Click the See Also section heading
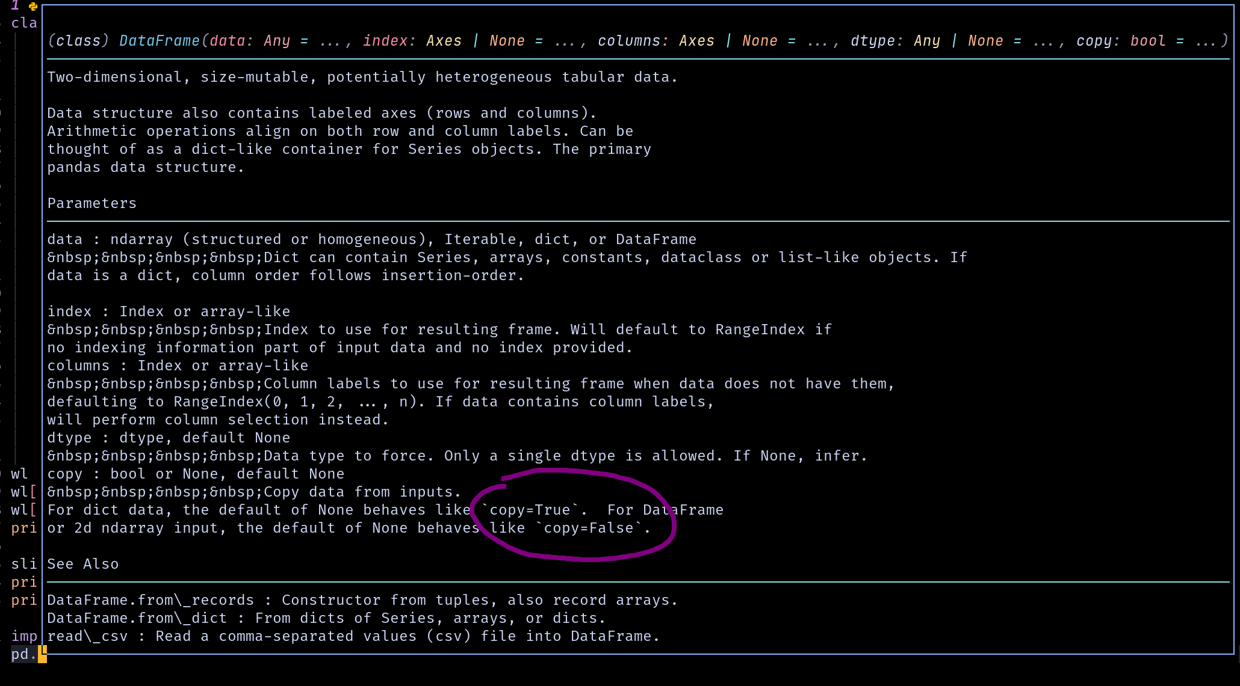The height and width of the screenshot is (686, 1240). coord(82,563)
